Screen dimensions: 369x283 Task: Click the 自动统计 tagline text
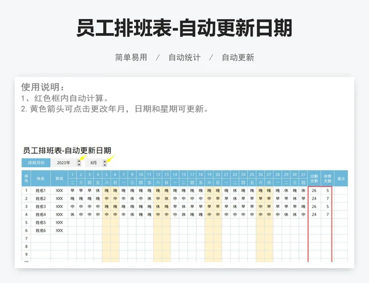(x=184, y=57)
